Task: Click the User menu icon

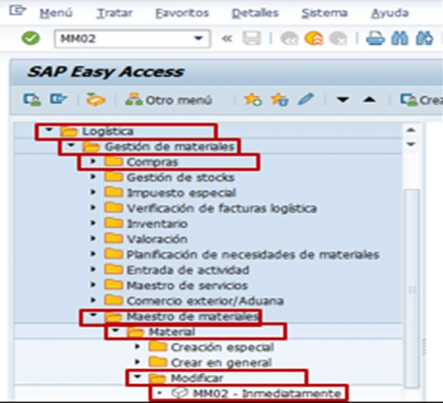Action: coord(31,100)
